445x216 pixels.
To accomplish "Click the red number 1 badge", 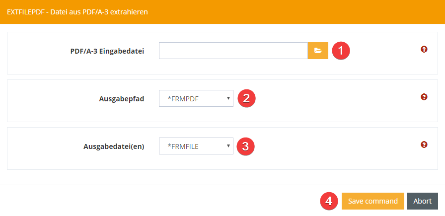I will [x=341, y=51].
